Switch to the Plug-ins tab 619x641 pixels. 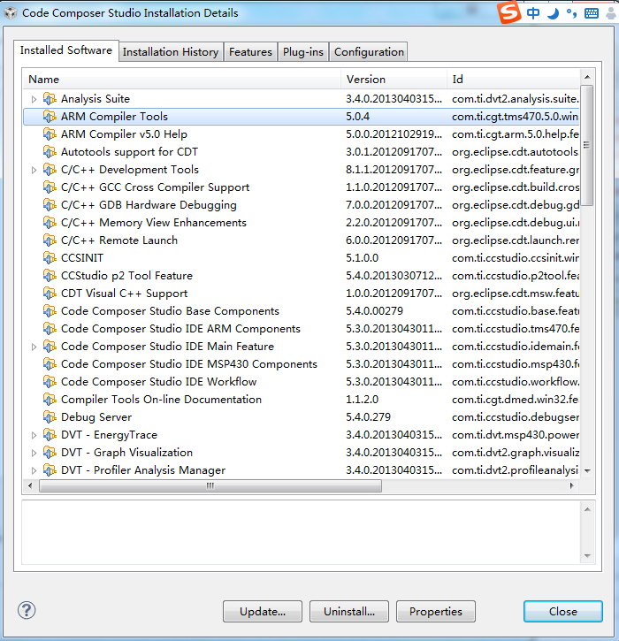pyautogui.click(x=303, y=52)
